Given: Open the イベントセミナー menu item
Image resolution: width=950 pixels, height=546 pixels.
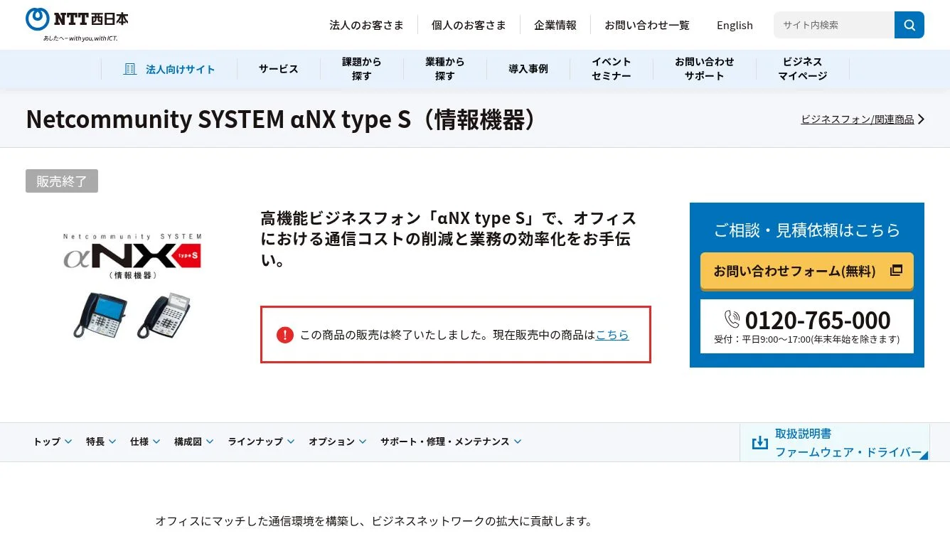Looking at the screenshot, I should [x=612, y=69].
